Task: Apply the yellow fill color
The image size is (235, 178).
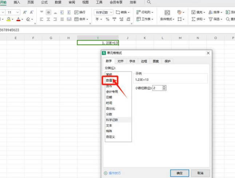Action: [x=9, y=19]
